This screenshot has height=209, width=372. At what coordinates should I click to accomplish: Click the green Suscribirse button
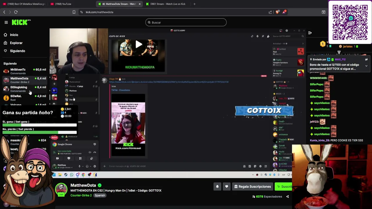point(284,187)
